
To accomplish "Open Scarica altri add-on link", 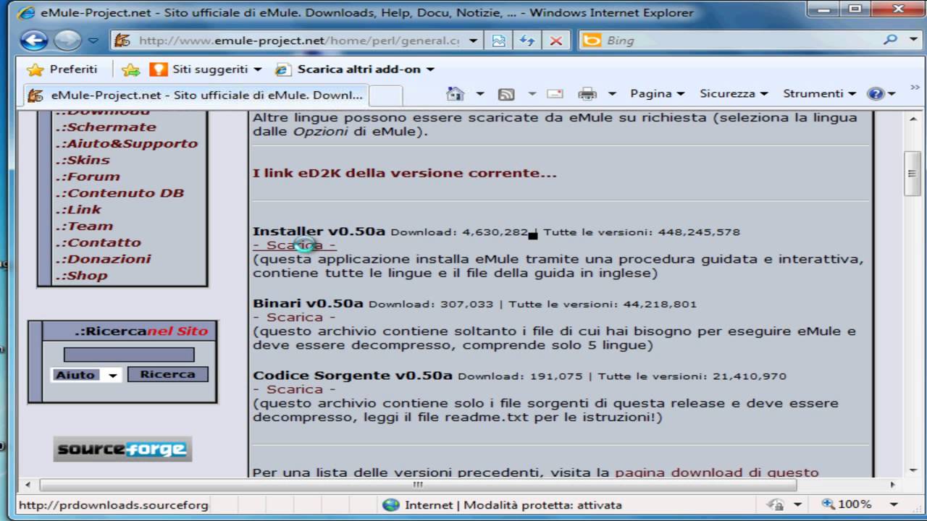I will click(355, 69).
